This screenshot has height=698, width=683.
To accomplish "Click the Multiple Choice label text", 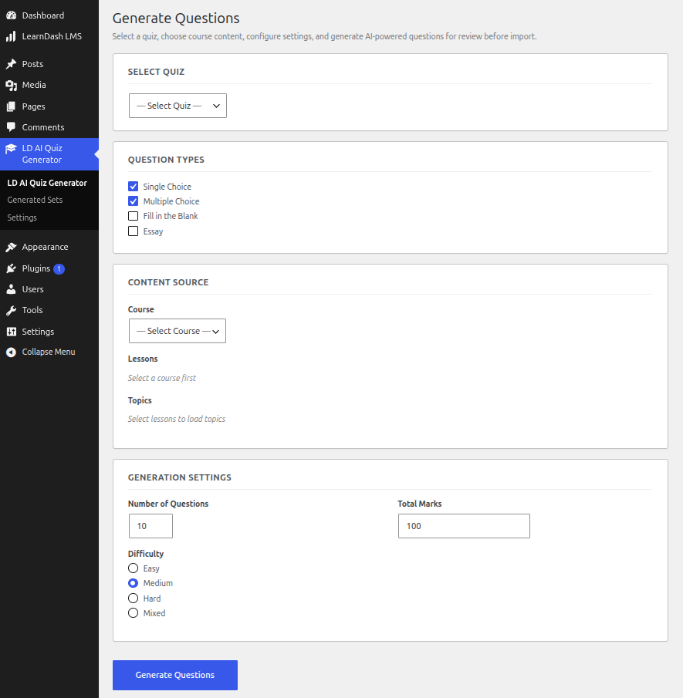I will pyautogui.click(x=171, y=201).
